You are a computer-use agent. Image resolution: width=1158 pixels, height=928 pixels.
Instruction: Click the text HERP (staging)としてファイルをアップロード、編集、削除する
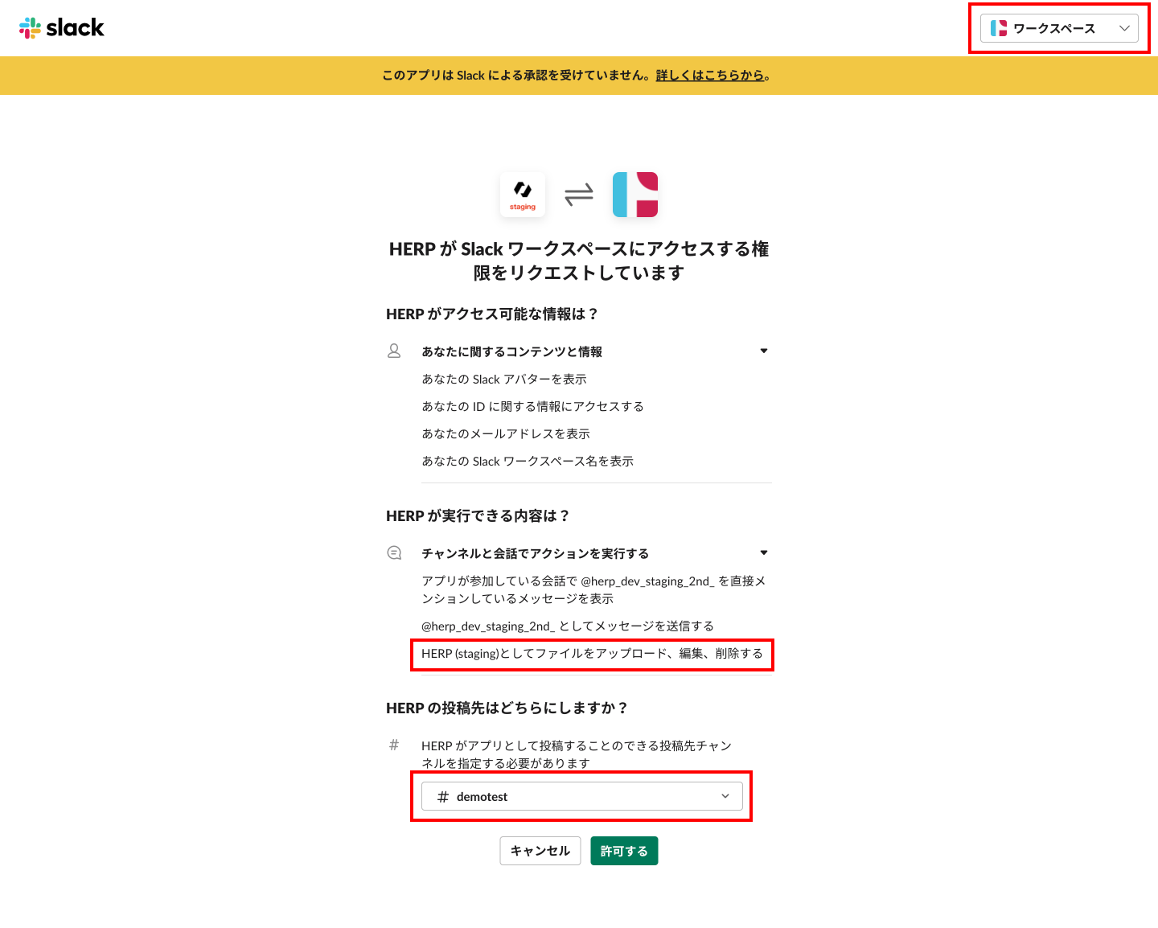point(592,654)
